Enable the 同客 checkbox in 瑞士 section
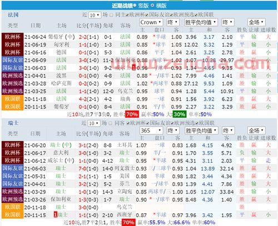The height and width of the screenshot is (226, 278). (x=111, y=123)
